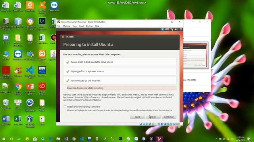Screen dimensions: 254x142
Task: Click Continue to proceed with installation
Action: pos(169,117)
